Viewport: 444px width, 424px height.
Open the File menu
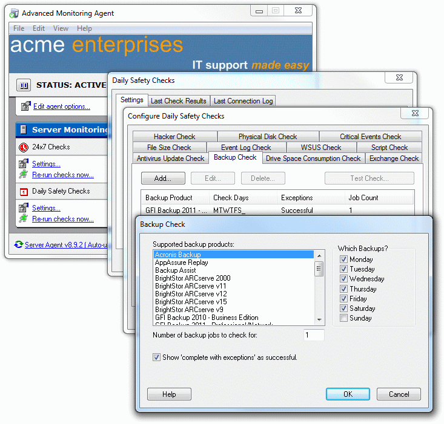(19, 28)
